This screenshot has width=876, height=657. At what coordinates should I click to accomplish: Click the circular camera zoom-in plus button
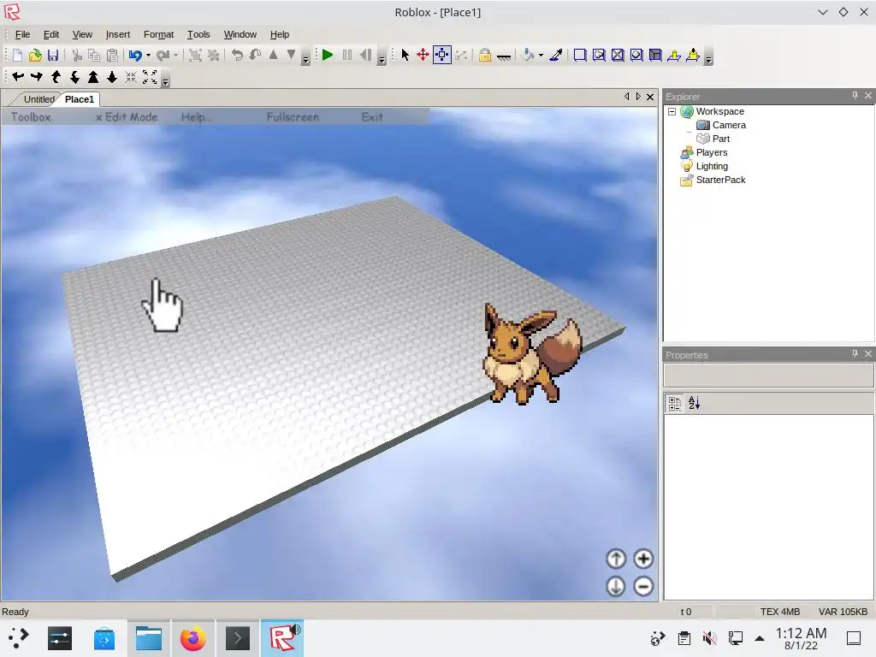(643, 559)
